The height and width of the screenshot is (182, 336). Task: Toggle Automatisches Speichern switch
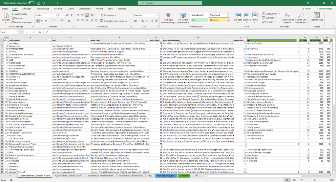(31, 3)
